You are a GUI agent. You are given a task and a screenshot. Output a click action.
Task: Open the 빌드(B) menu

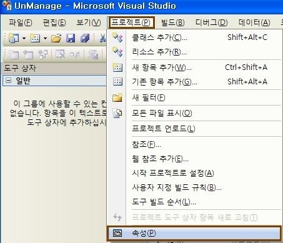point(173,22)
